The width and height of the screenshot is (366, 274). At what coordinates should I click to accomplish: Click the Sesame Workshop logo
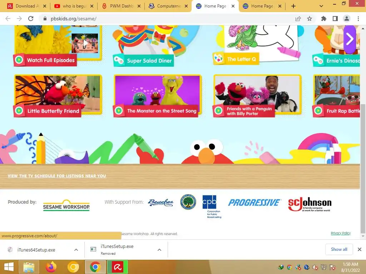coord(66,205)
